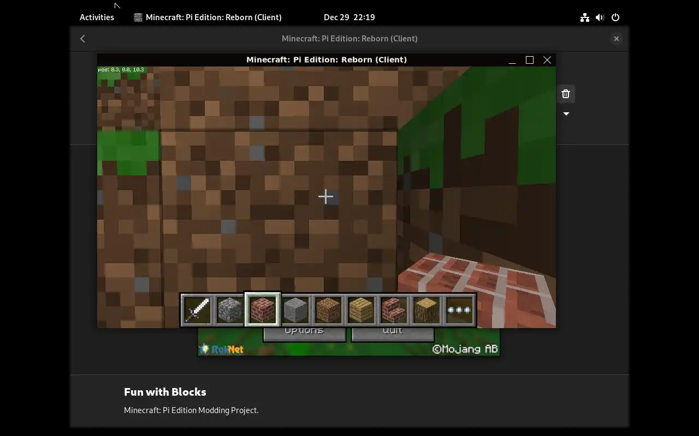Select the wooden planks hotbar slot

coord(361,310)
